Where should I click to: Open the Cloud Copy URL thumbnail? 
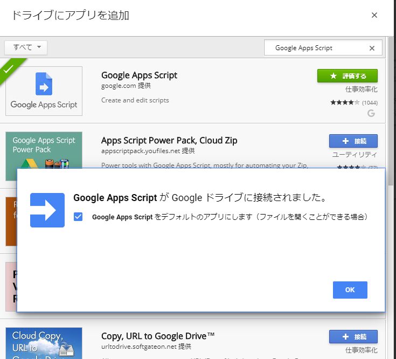coord(44,343)
